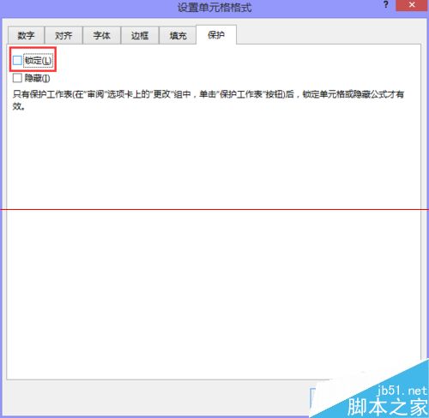
Task: Open the 对齐 tab
Action: tap(63, 35)
